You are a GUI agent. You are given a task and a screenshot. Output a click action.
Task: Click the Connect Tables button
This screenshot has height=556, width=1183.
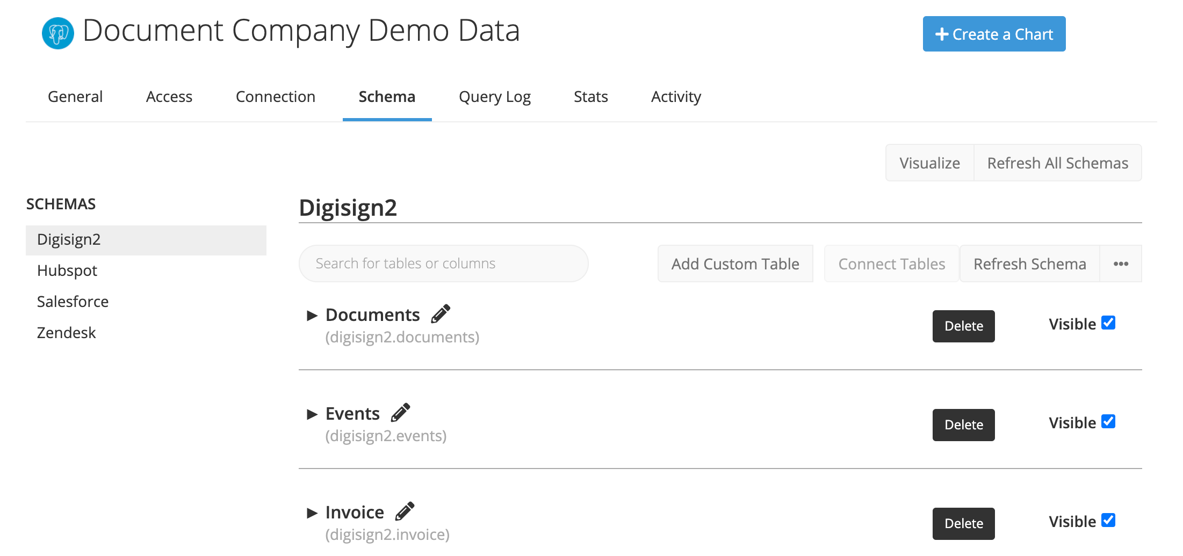[x=892, y=264]
